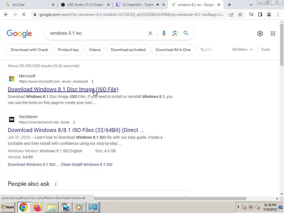View site information lock icon
The height and width of the screenshot is (213, 284).
(35, 14)
